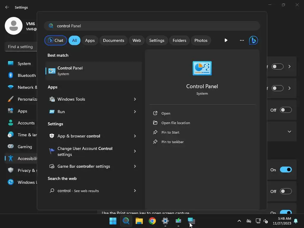Open Settings gear on taskbar
The image size is (304, 228).
[x=165, y=221]
